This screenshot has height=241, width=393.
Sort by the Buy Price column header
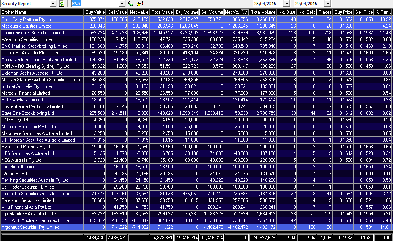coord(343,12)
